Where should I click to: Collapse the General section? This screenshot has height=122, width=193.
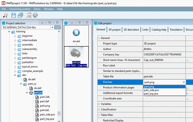(x=99, y=38)
